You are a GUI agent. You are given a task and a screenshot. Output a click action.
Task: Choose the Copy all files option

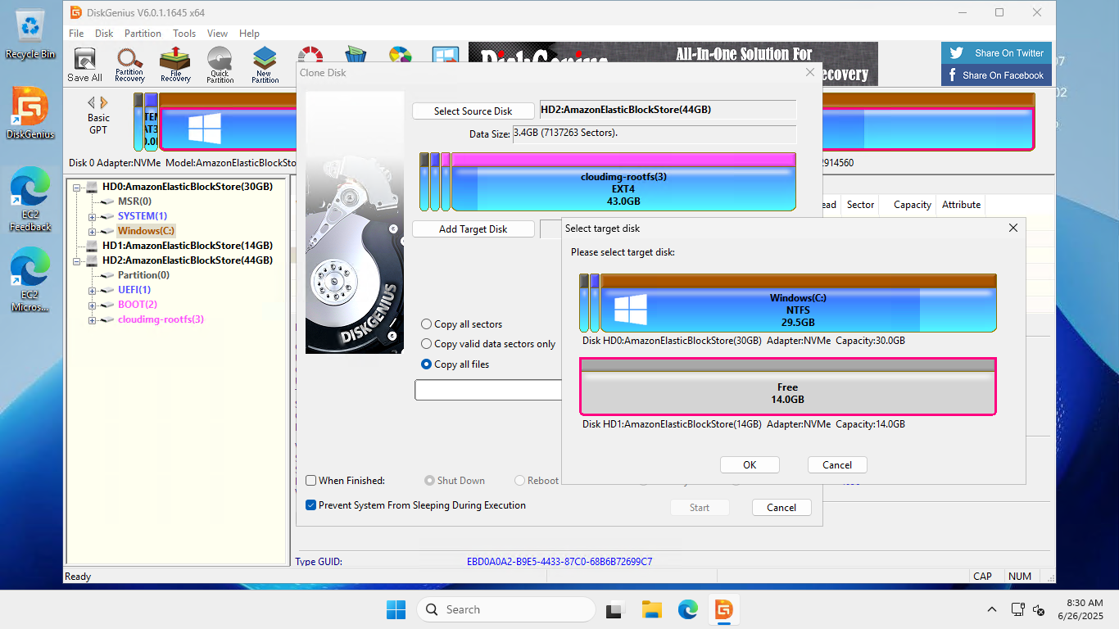(x=426, y=364)
